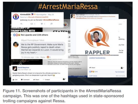Like the #UnitedDDS tweet with the heart icon
Image resolution: width=138 pixels, height=104 pixels.
pyautogui.click(x=42, y=24)
